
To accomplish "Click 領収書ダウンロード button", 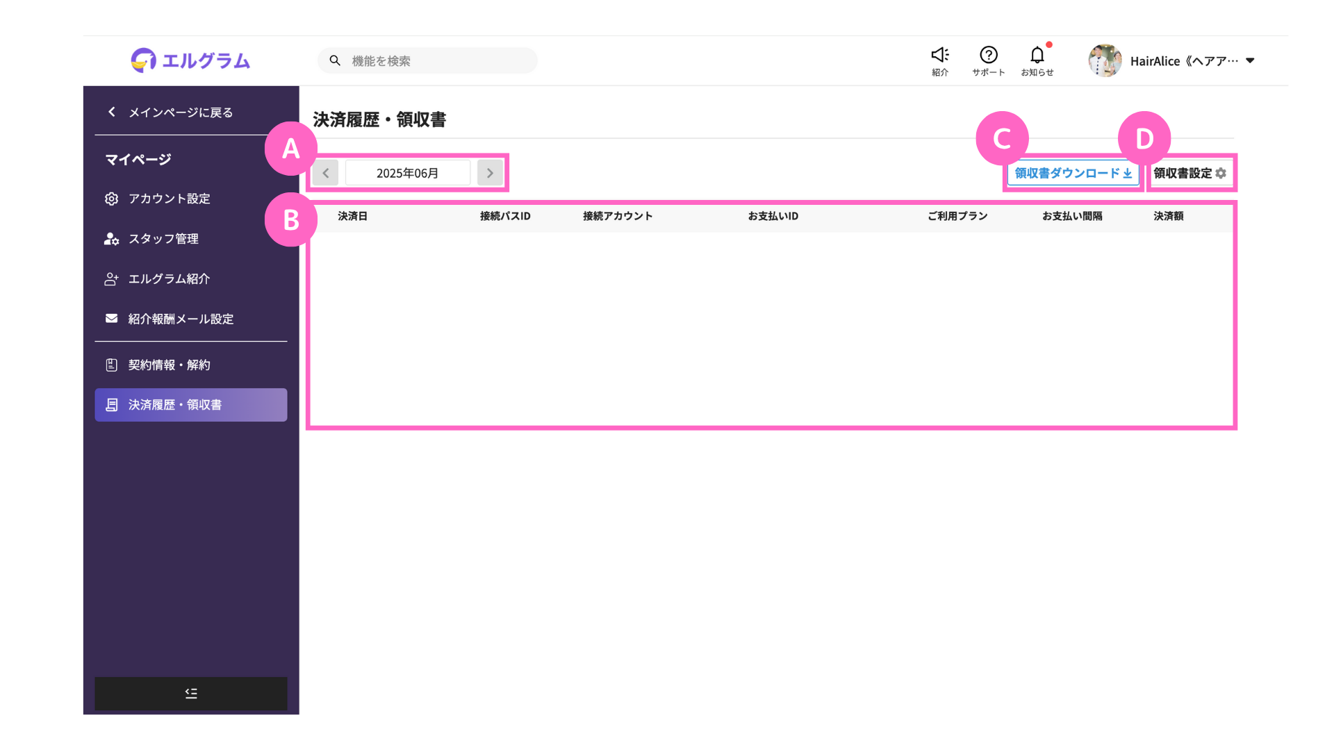I will (x=1073, y=173).
